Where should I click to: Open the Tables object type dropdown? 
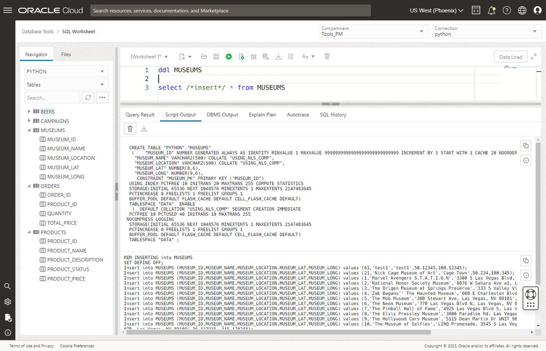(x=66, y=84)
